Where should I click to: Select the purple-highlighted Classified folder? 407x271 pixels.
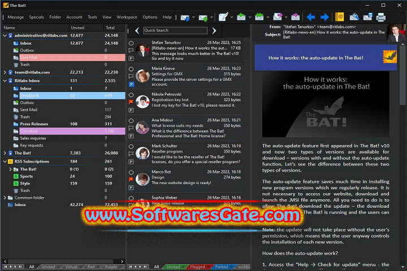(72, 131)
